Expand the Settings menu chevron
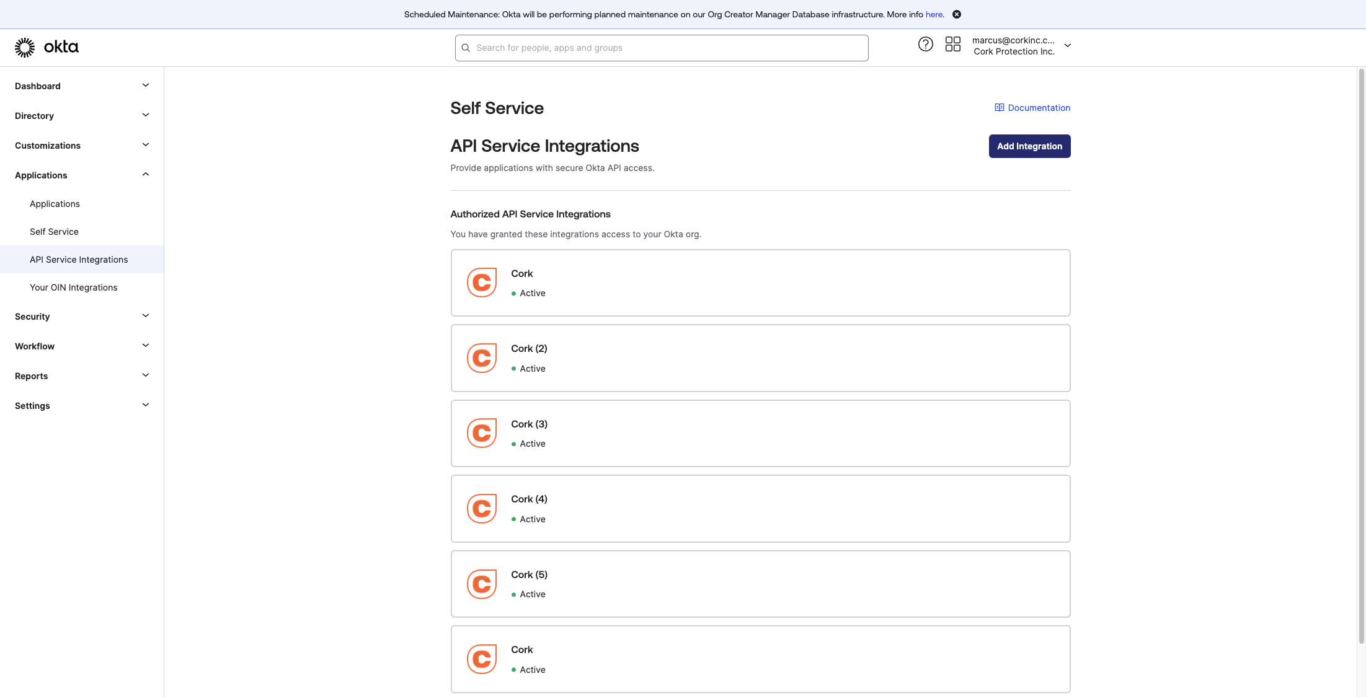This screenshot has width=1366, height=697. [146, 405]
